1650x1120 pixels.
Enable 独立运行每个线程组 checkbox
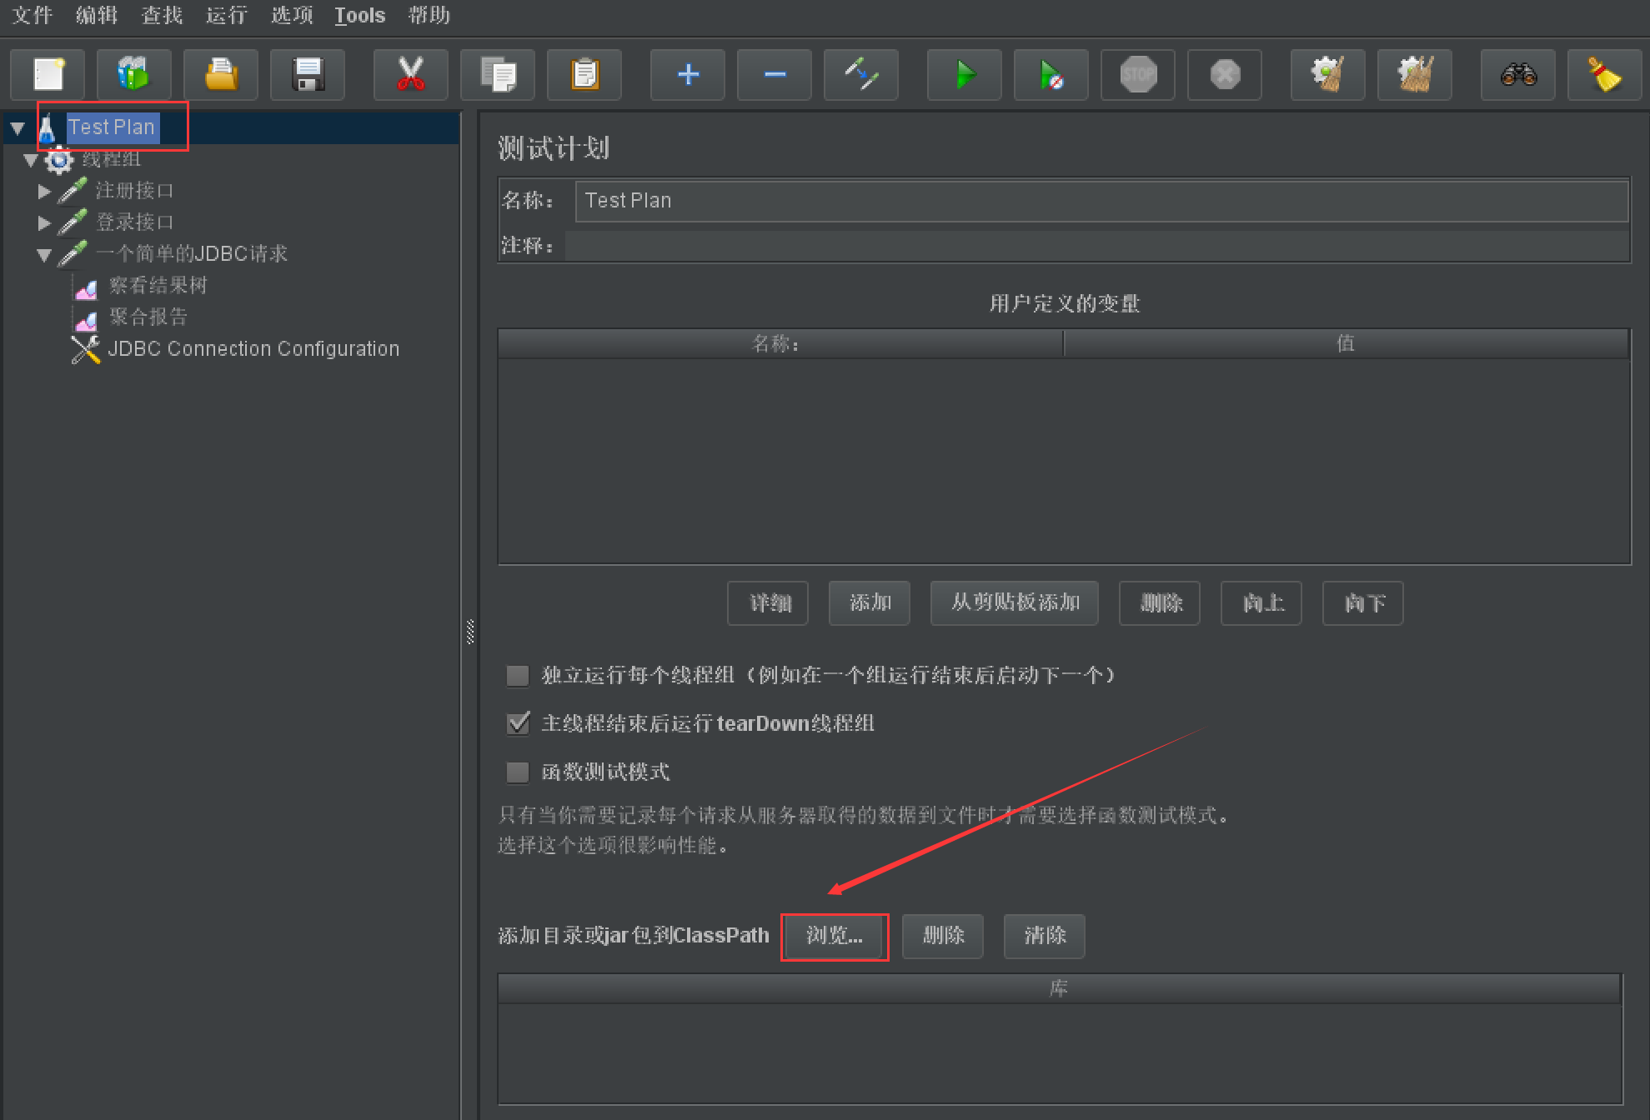coord(518,675)
